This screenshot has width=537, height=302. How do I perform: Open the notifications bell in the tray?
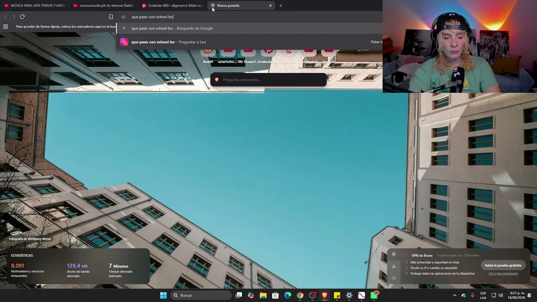click(530, 295)
